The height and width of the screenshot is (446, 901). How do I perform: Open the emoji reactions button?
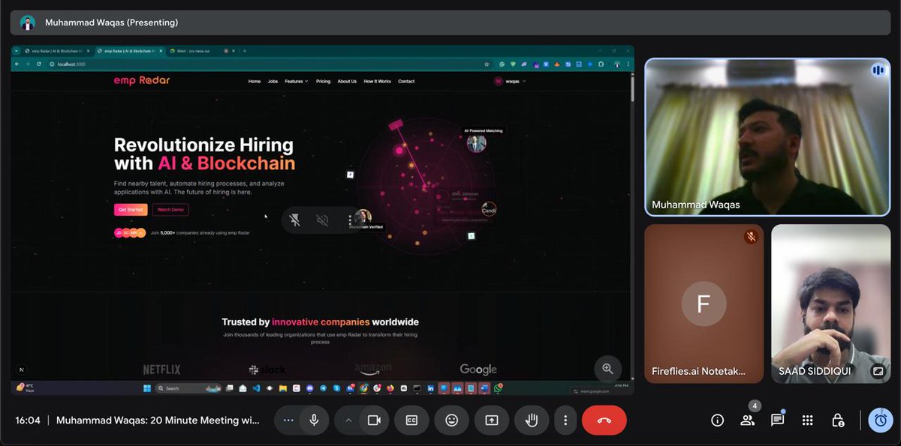click(x=451, y=421)
